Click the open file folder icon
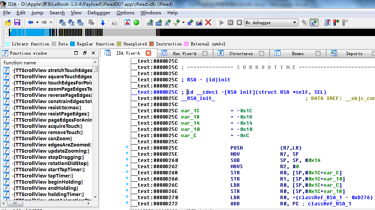 (x=8, y=22)
